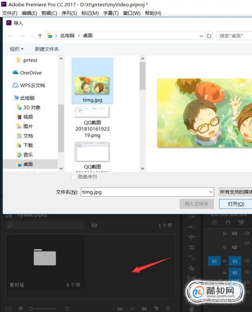Refresh the desktop folder listing

[x=209, y=36]
